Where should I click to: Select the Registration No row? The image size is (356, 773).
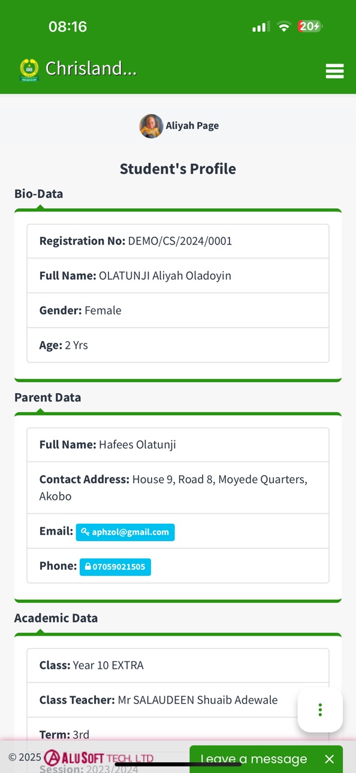tap(178, 241)
